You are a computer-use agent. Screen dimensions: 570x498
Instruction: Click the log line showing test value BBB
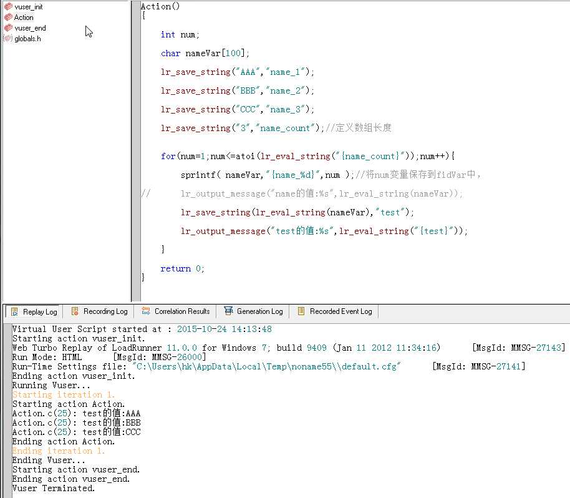[x=76, y=423]
